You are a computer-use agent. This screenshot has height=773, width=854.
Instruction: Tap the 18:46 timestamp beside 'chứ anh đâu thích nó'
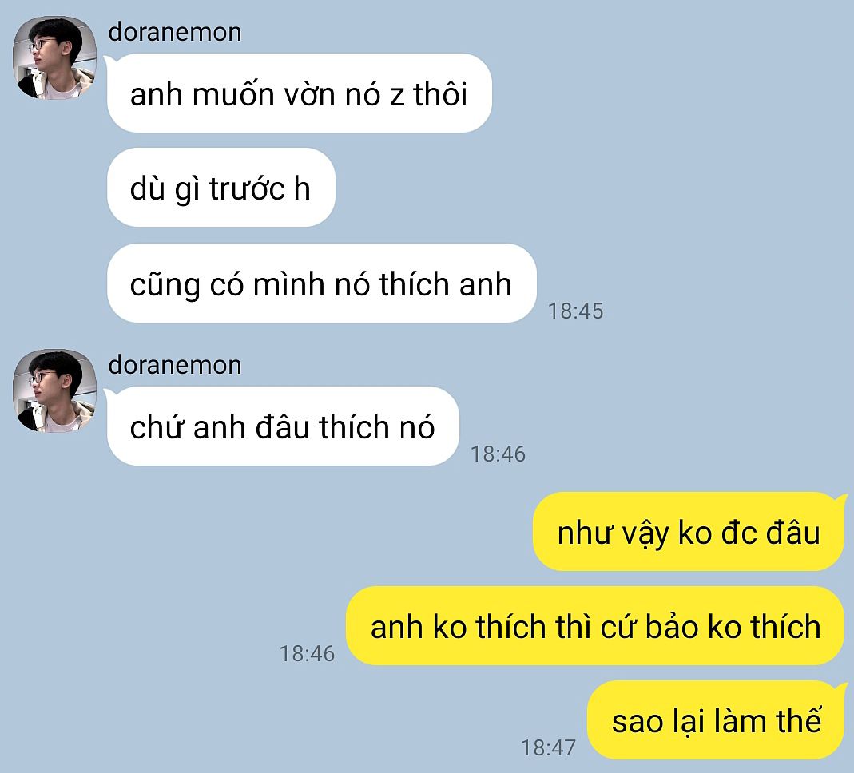[x=498, y=454]
